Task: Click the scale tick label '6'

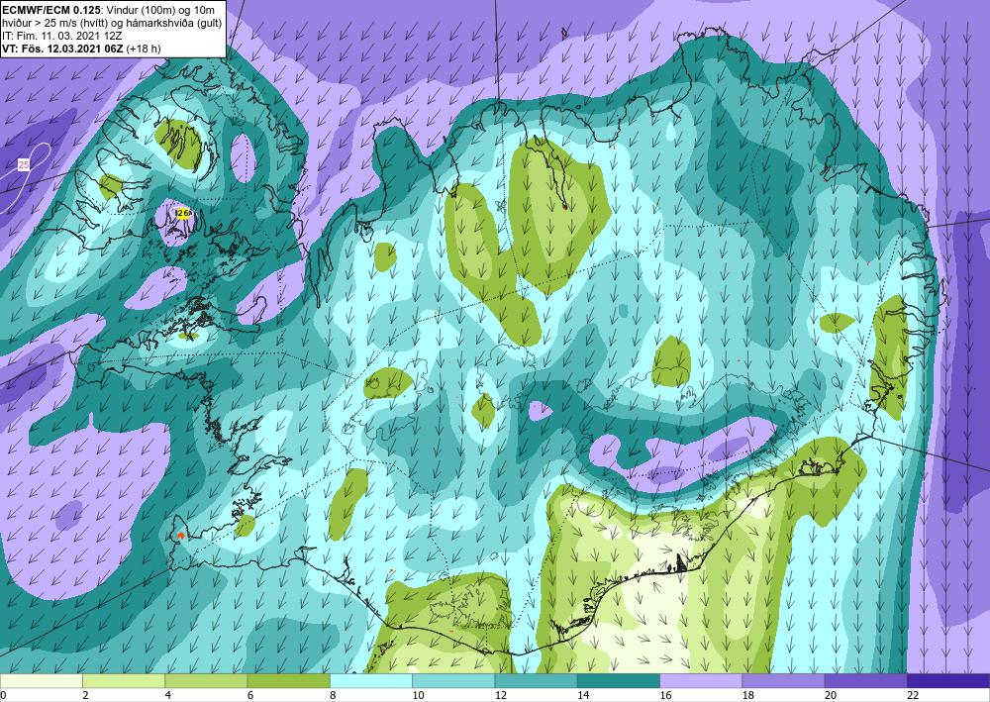Action: click(250, 695)
